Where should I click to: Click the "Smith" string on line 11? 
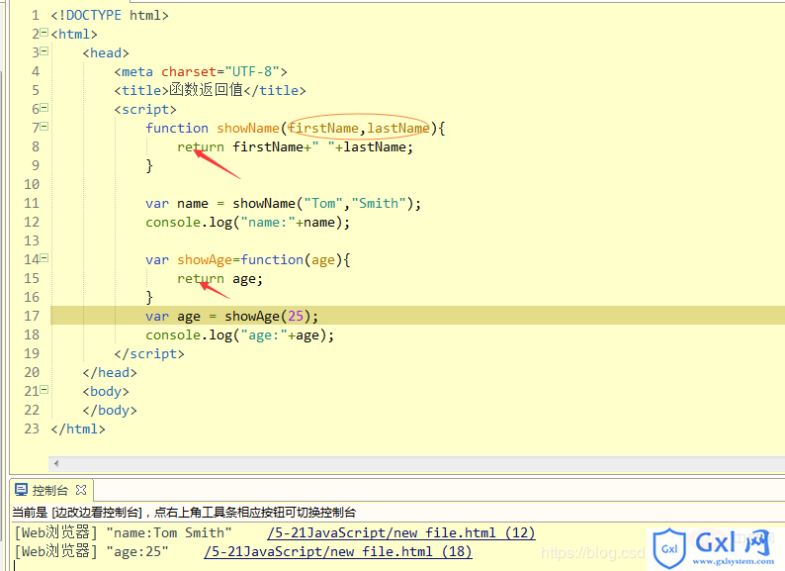click(x=379, y=204)
